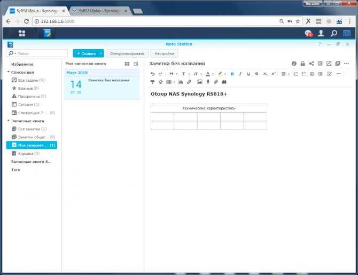Show note information

click(294, 64)
